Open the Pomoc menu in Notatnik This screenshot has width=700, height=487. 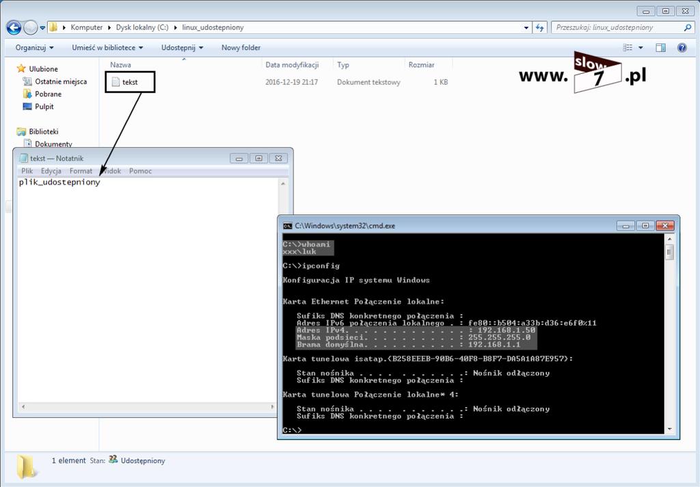[x=140, y=171]
